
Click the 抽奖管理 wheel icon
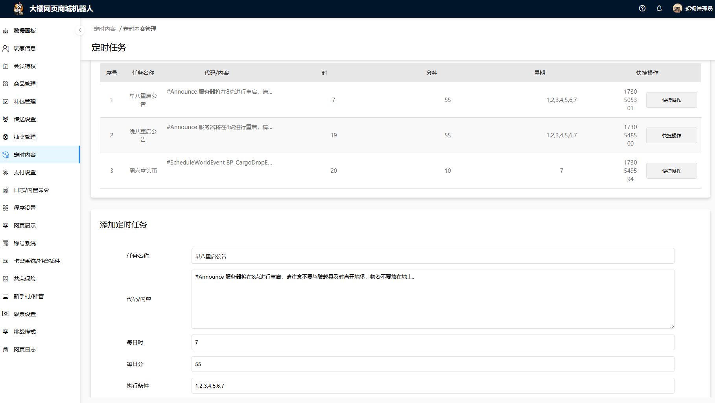[x=6, y=137]
